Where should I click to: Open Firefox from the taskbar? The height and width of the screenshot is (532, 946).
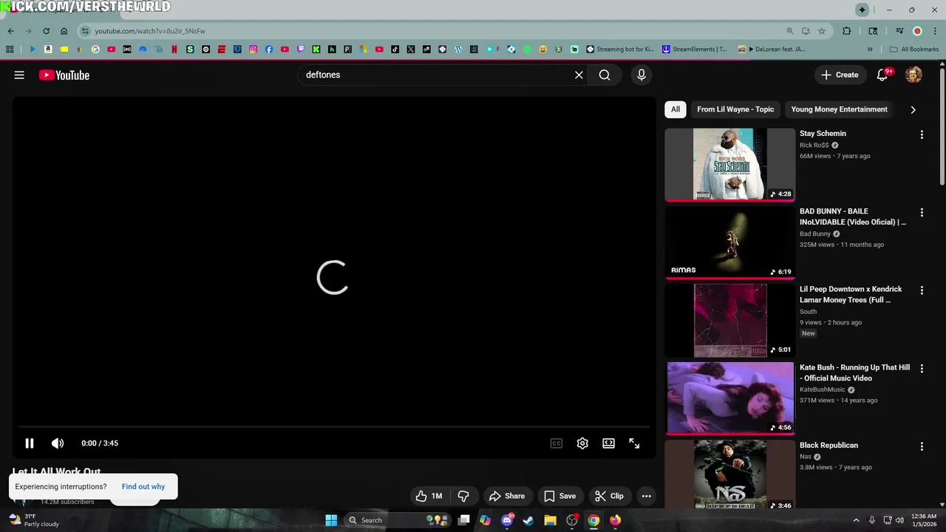(615, 520)
